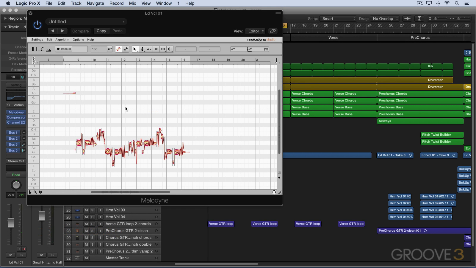This screenshot has width=476, height=268.
Task: Click the Melodyne horizontal scrollbar
Action: coord(130,192)
